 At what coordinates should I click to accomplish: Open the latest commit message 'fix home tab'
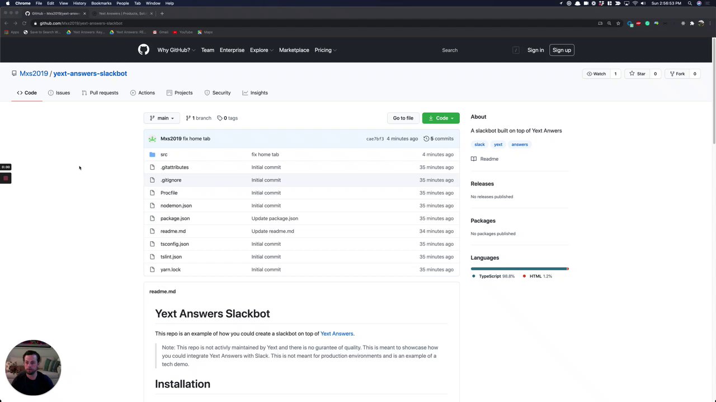point(196,139)
